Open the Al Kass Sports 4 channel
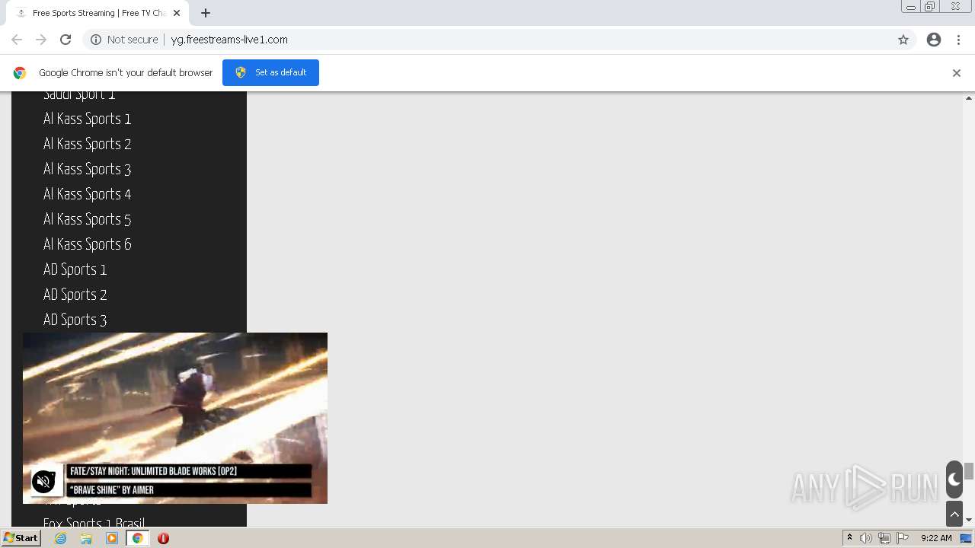975x548 pixels. pyautogui.click(x=88, y=194)
